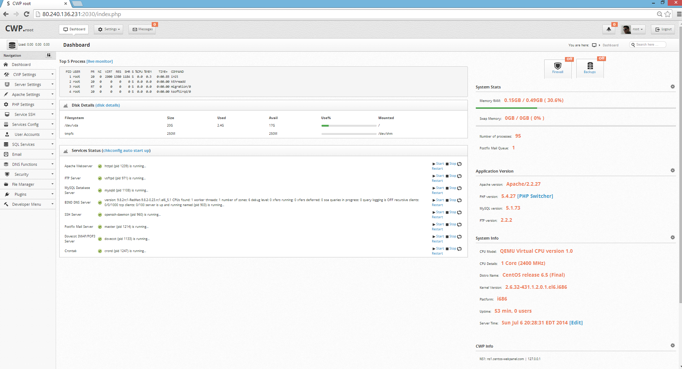Open DNS Functions sidebar menu

[28, 164]
